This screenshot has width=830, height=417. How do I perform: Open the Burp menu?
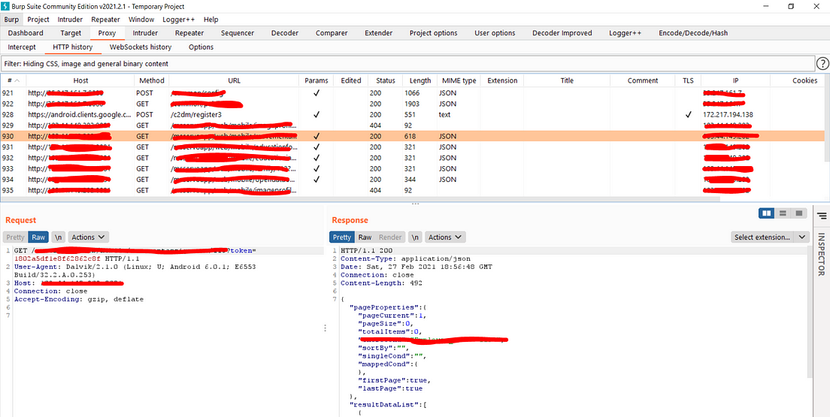tap(11, 20)
